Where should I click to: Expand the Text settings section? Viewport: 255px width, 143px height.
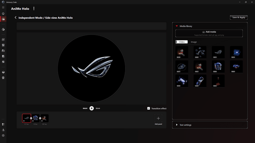click(177, 125)
